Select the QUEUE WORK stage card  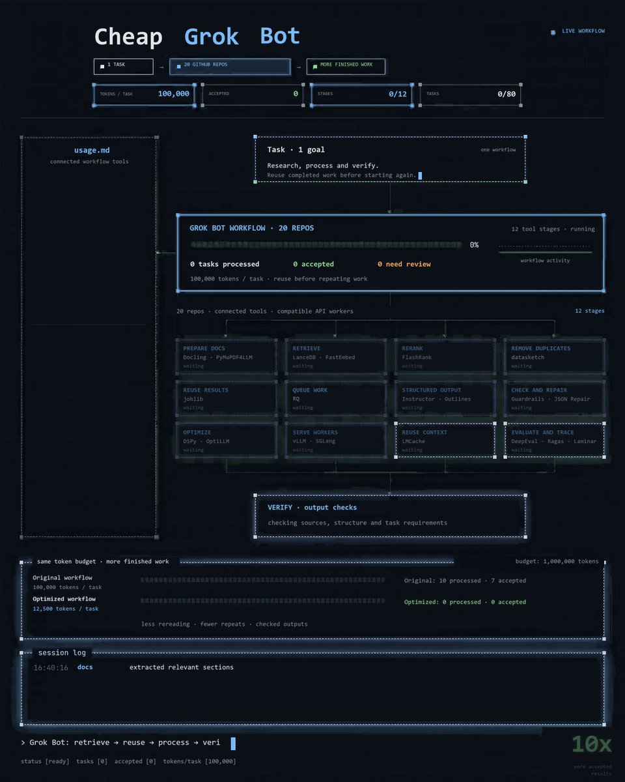[336, 398]
